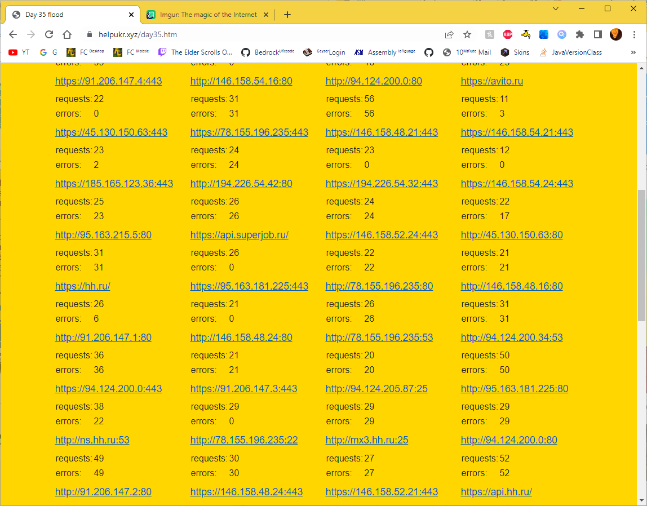Bookmark this page with the star icon
The width and height of the screenshot is (647, 506).
pos(467,34)
